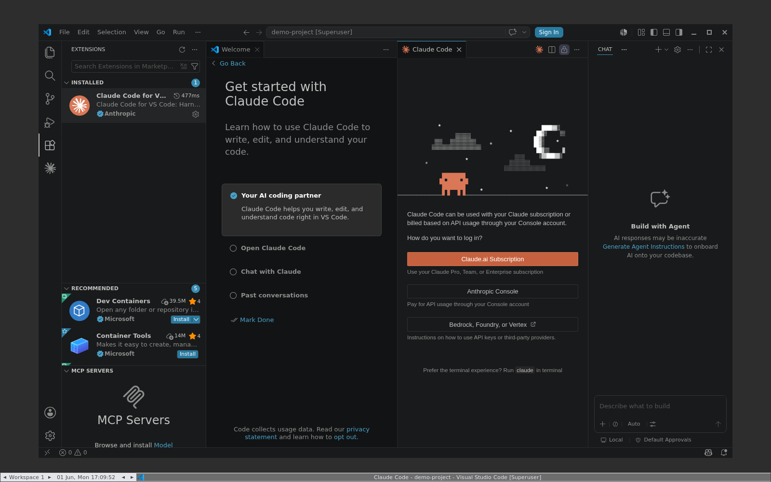Install the Container Tools extension
Image resolution: width=771 pixels, height=482 pixels.
187,354
